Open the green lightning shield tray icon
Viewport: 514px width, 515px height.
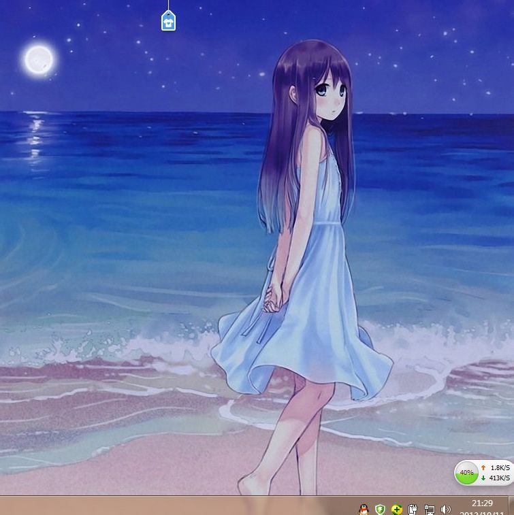(x=381, y=510)
